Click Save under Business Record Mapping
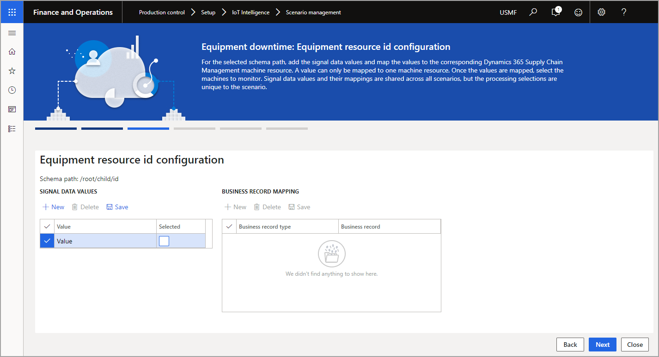The width and height of the screenshot is (659, 357). (299, 207)
